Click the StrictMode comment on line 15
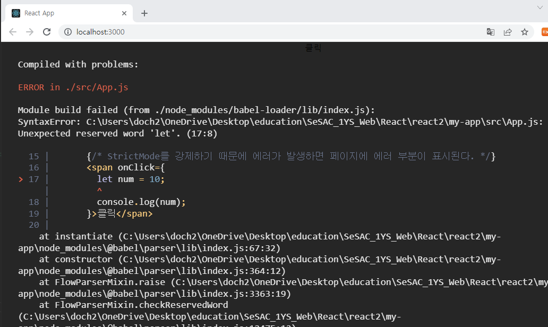Image resolution: width=548 pixels, height=327 pixels. [291, 156]
